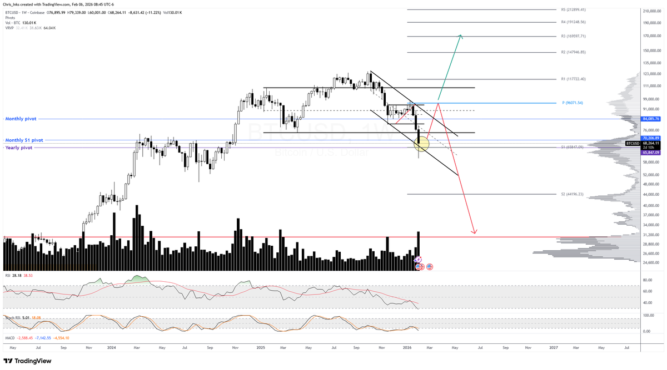This screenshot has height=370, width=667.
Task: Click the 210,000.00 price scale value
Action: point(651,11)
